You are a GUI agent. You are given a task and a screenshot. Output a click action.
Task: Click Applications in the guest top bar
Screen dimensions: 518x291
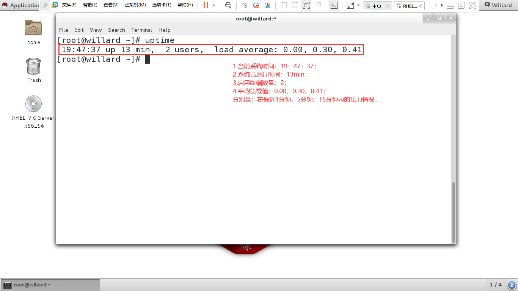pyautogui.click(x=21, y=5)
